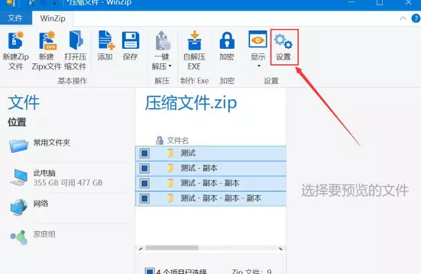Viewport: 421px width, 274px height.
Task: Click the 文件名 column header
Action: tap(178, 141)
